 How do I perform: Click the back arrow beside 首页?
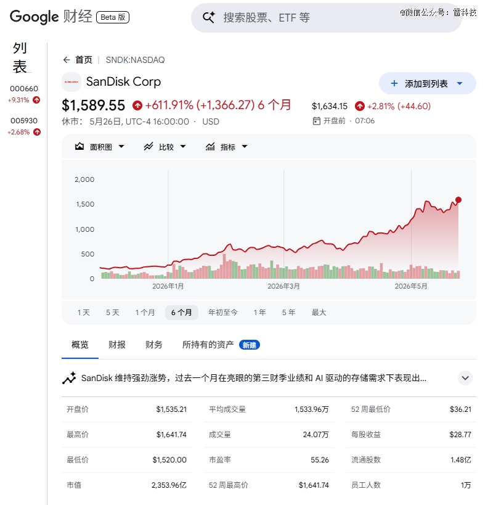(67, 60)
